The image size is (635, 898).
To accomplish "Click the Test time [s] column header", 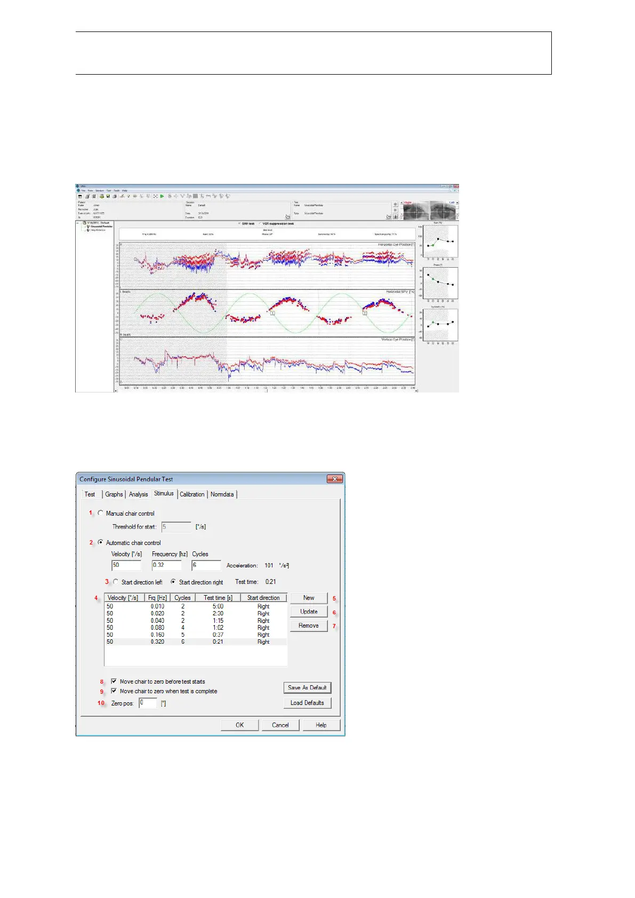I will (218, 598).
